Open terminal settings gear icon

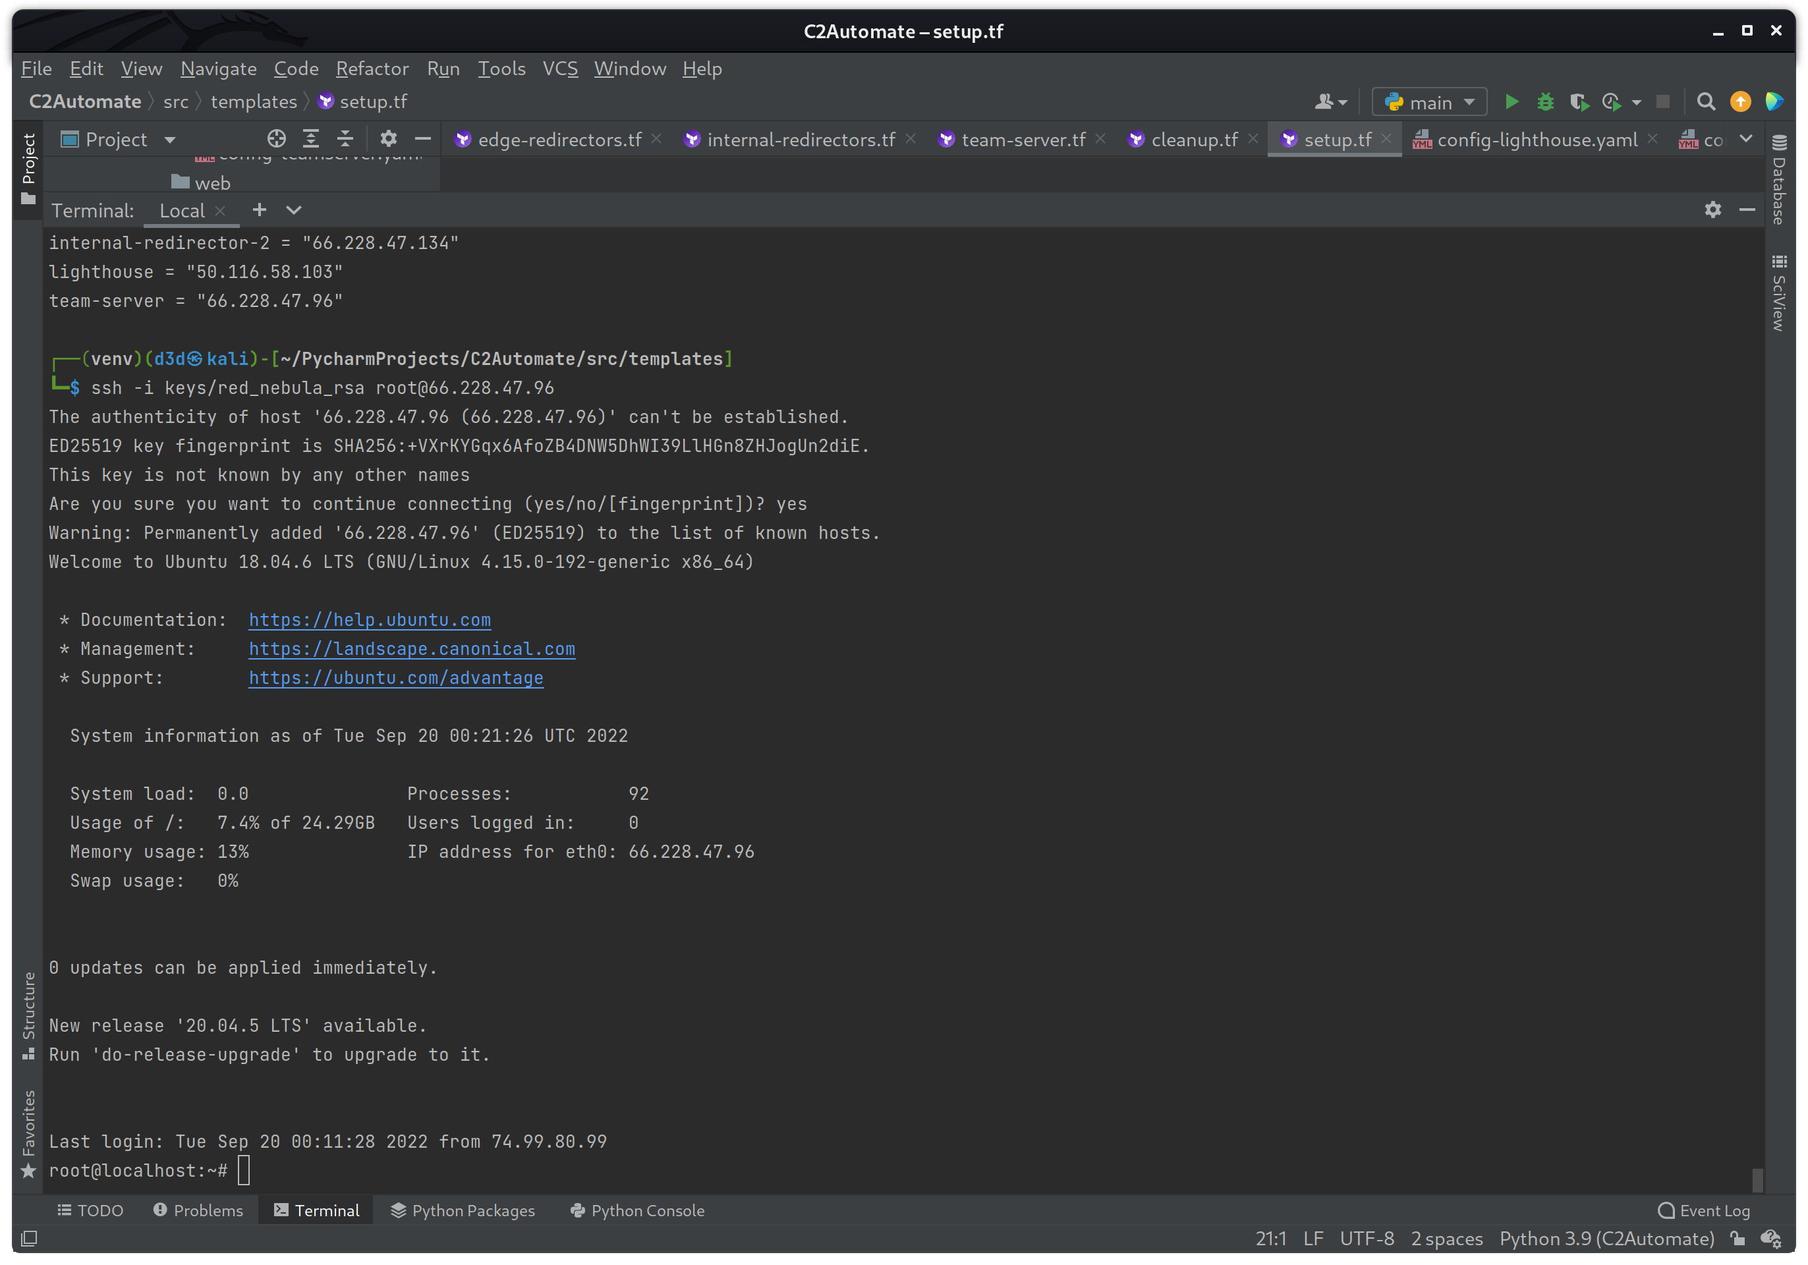[x=1712, y=210]
